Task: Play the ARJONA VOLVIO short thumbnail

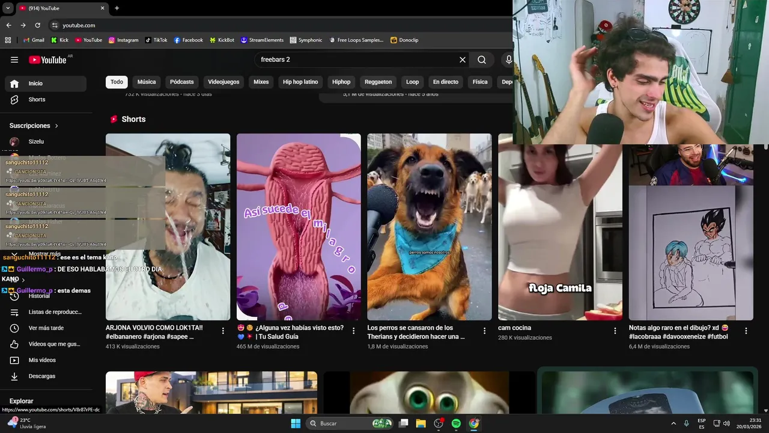Action: (x=168, y=227)
